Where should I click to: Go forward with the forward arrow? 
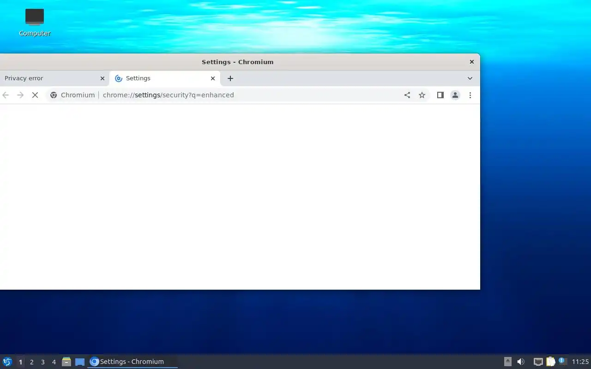[x=20, y=95]
